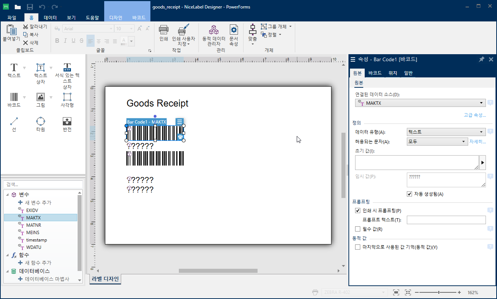Collapse the variables tree node
497x299 pixels.
pos(7,194)
